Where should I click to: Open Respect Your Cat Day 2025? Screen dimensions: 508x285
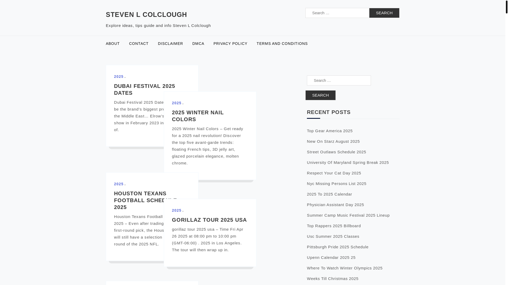334,173
